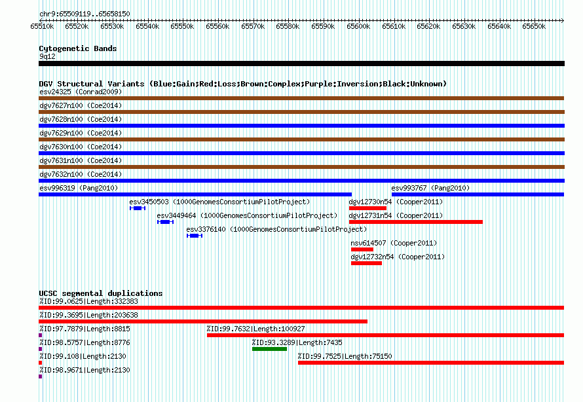Select the blue esv3376140 gain feature glyph

195,236
